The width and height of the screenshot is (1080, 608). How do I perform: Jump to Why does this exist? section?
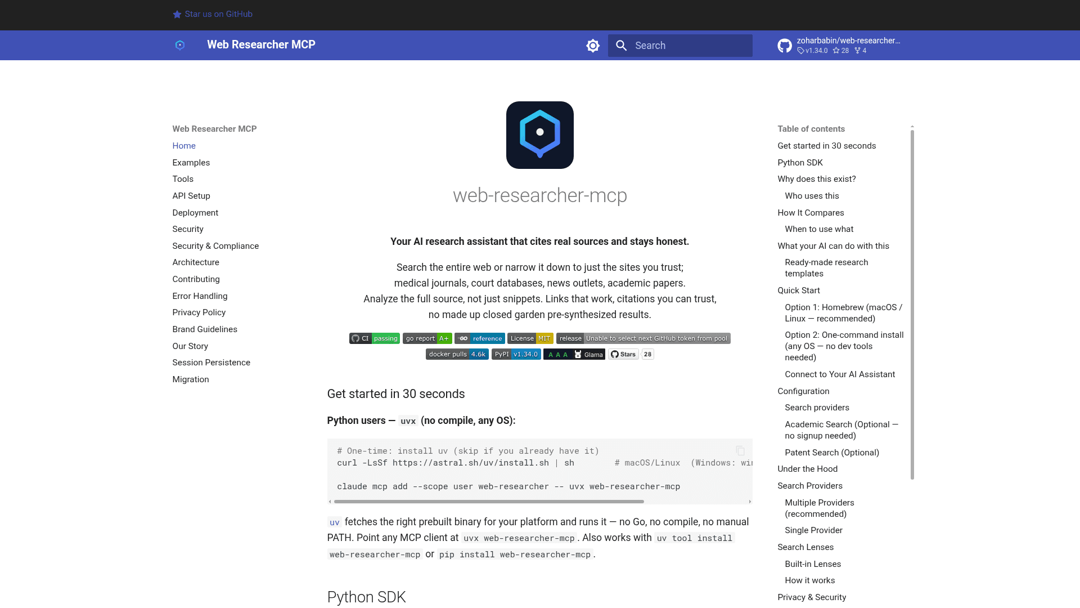tap(817, 179)
